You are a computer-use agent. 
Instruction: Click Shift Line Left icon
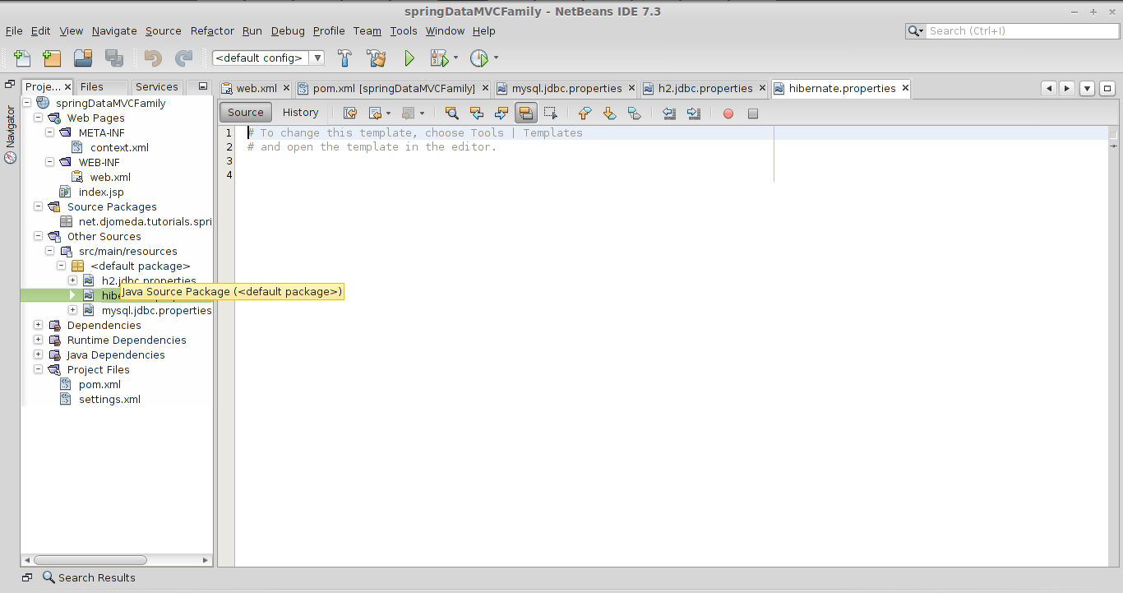[x=669, y=114]
